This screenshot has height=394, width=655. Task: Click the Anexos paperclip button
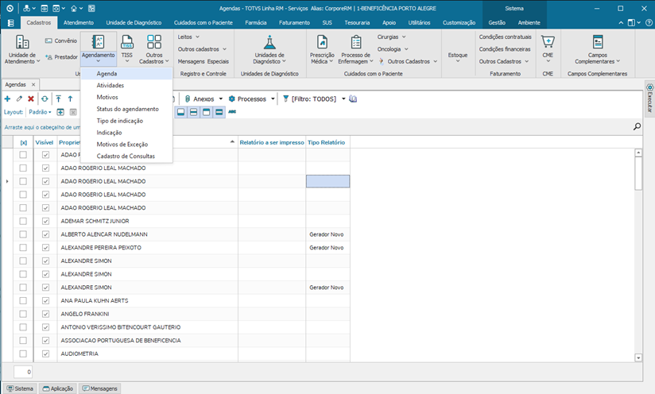[200, 99]
